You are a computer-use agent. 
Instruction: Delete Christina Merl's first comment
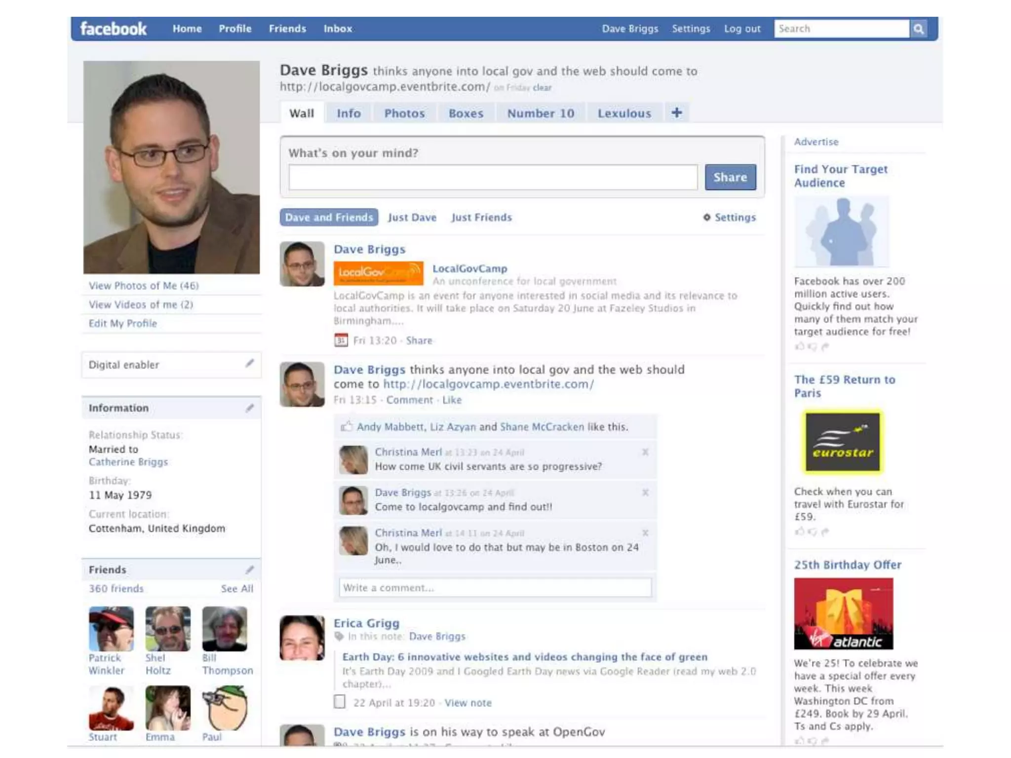click(x=645, y=452)
